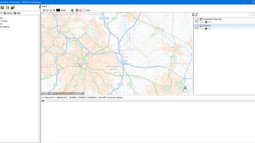
Task: Select the Objects tree item in sidebar
Action: click(x=5, y=27)
